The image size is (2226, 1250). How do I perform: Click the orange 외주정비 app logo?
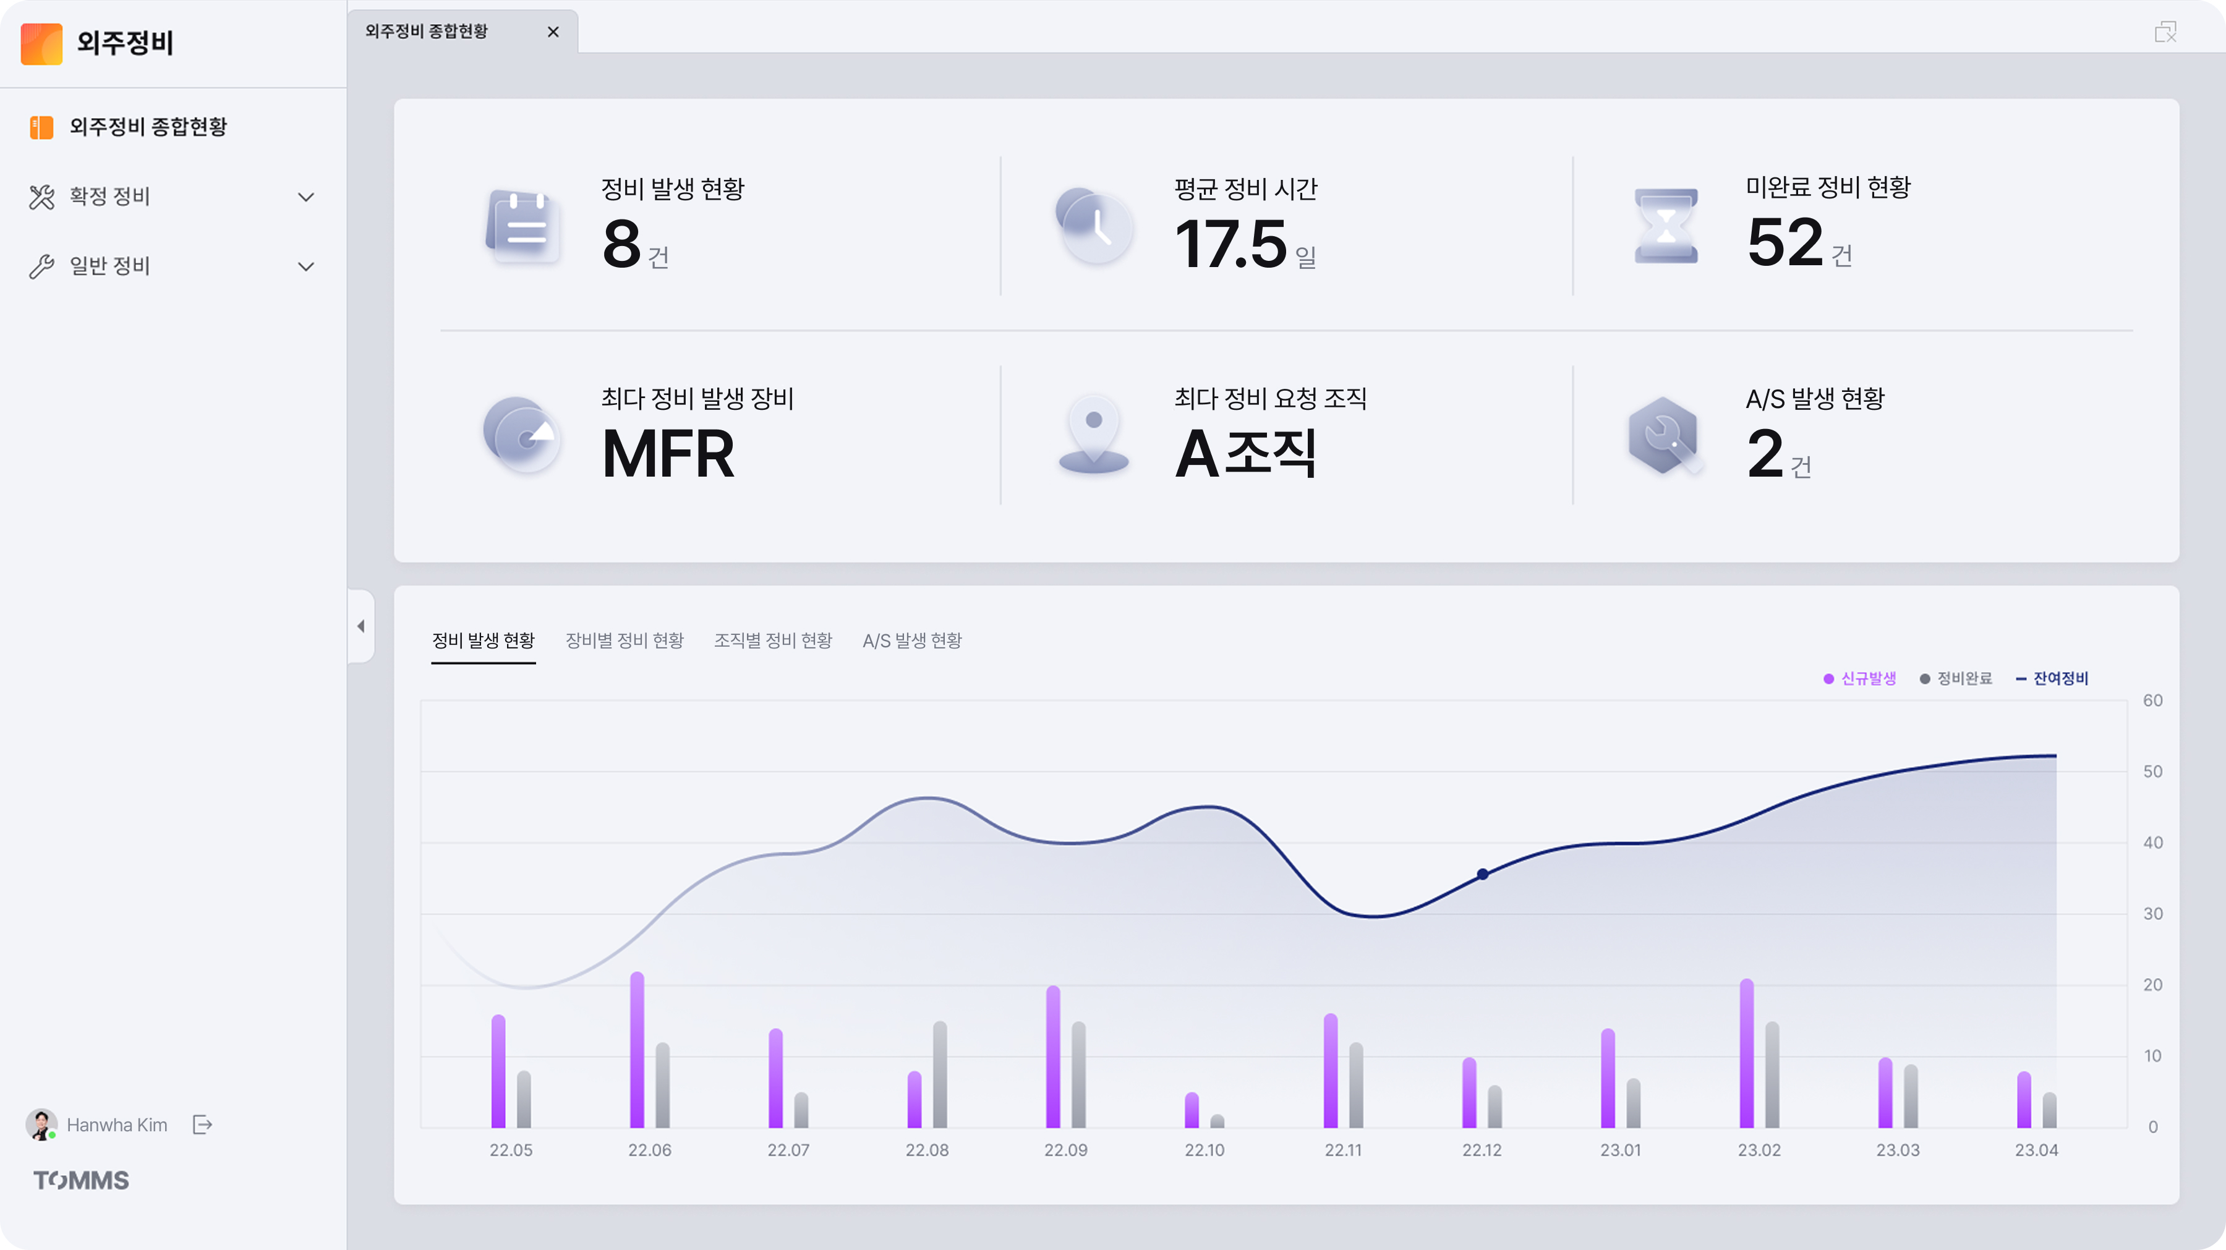41,43
